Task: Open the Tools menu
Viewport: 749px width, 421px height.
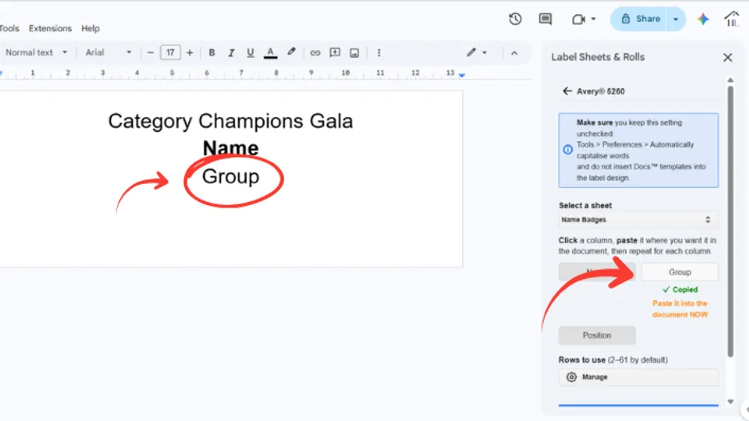Action: click(x=9, y=28)
